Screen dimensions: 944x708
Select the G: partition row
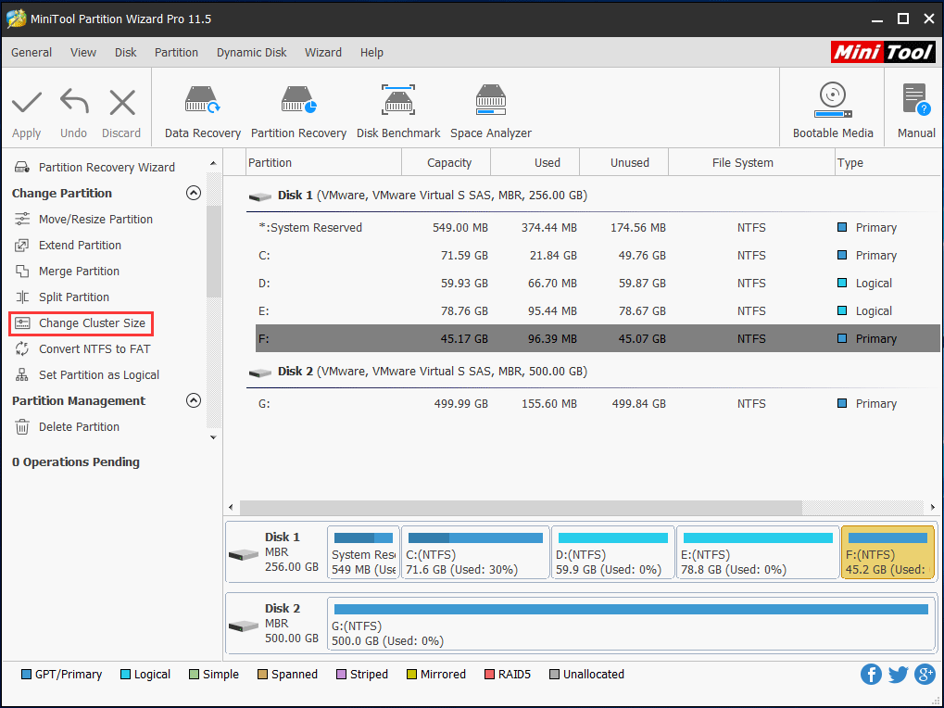pos(598,403)
